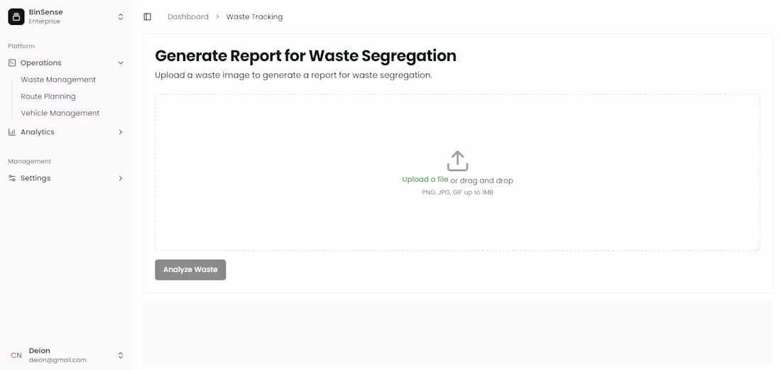This screenshot has width=781, height=370.
Task: Click the CN user avatar
Action: point(16,355)
